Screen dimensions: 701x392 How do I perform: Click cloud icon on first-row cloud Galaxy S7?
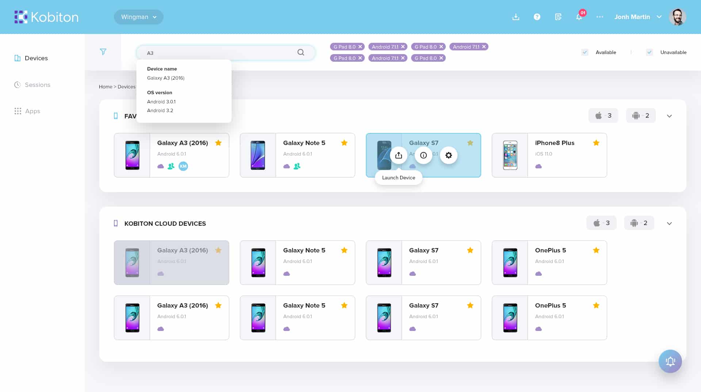[413, 274]
